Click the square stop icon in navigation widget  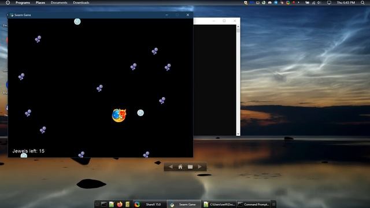[190, 167]
